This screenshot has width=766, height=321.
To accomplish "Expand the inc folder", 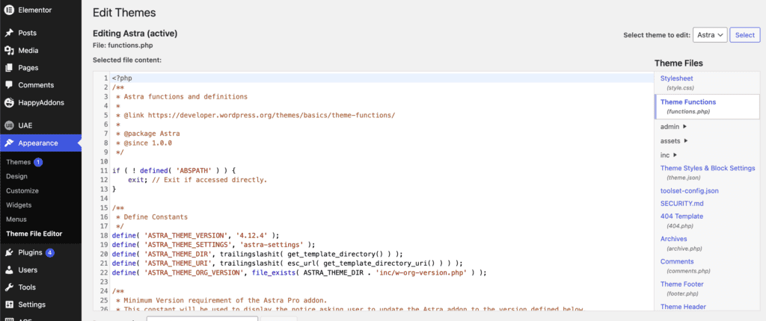I will (x=669, y=155).
